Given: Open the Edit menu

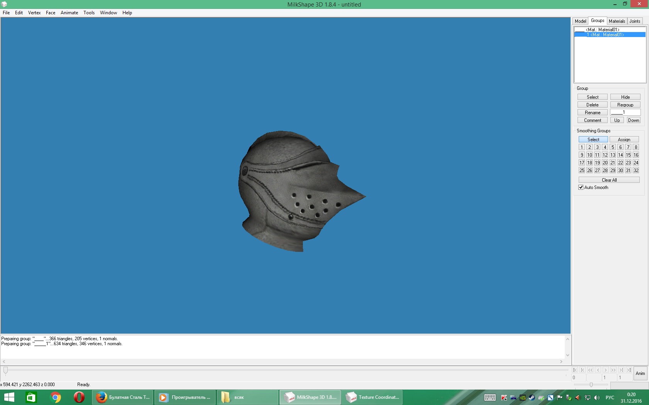Looking at the screenshot, I should pos(19,13).
